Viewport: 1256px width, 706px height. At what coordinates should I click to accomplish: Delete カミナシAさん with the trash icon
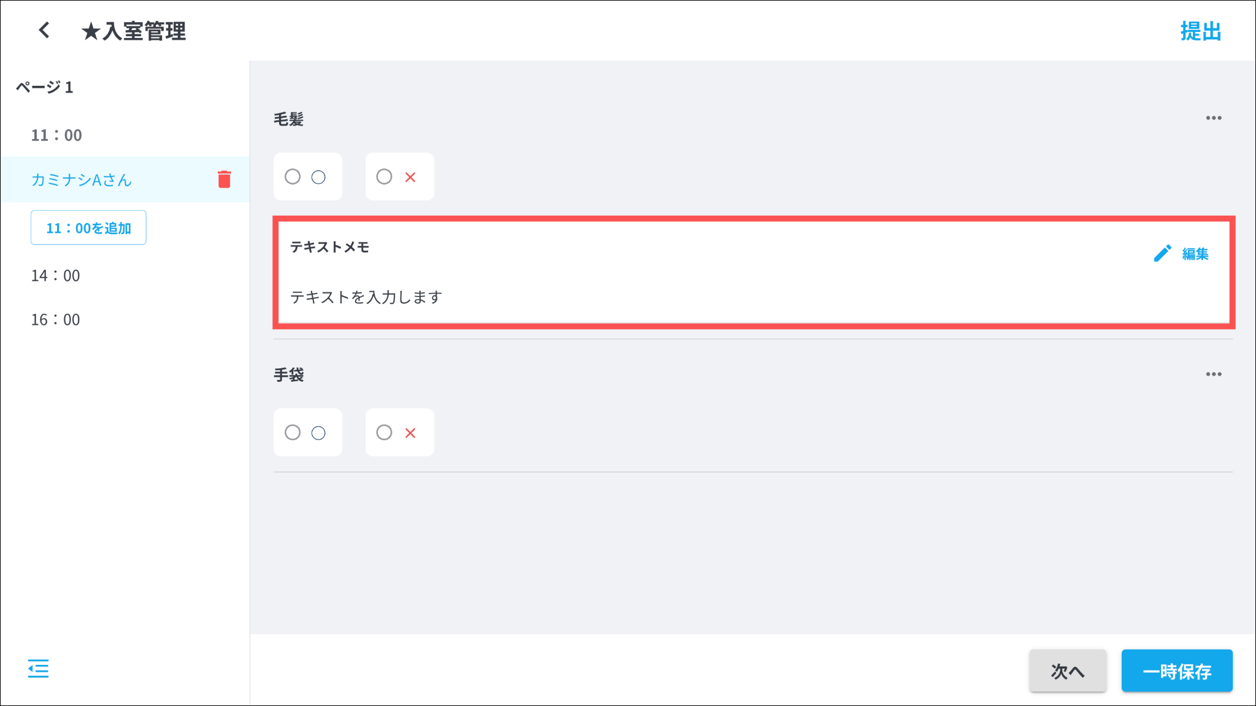[224, 179]
